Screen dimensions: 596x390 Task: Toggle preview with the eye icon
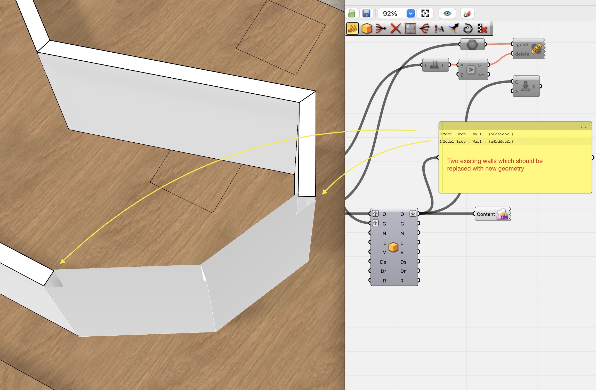click(x=447, y=14)
